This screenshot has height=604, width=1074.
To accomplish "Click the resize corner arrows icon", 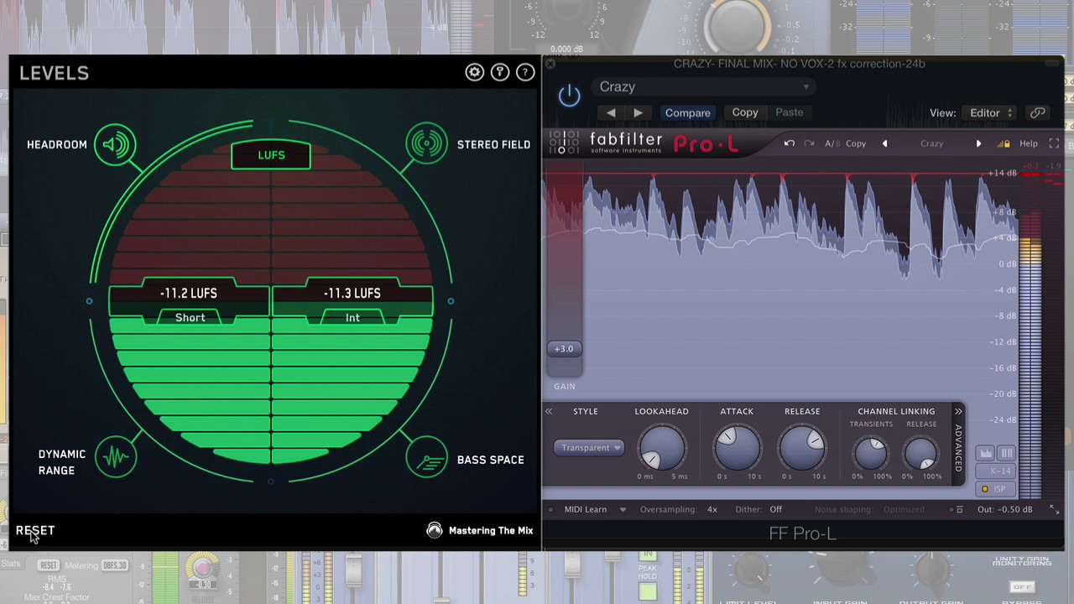I will (x=1054, y=509).
